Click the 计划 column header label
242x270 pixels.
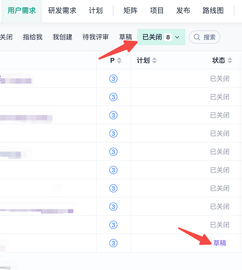(x=143, y=60)
